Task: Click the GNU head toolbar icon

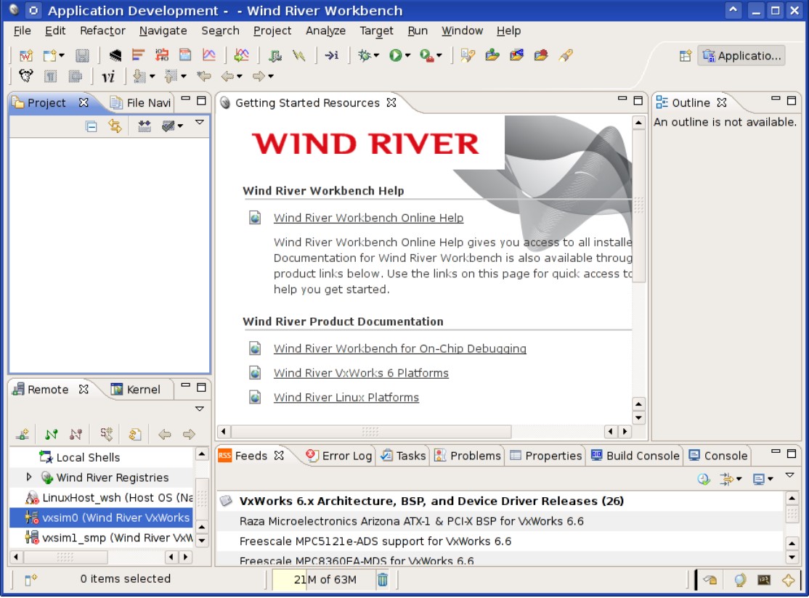Action: pos(26,76)
